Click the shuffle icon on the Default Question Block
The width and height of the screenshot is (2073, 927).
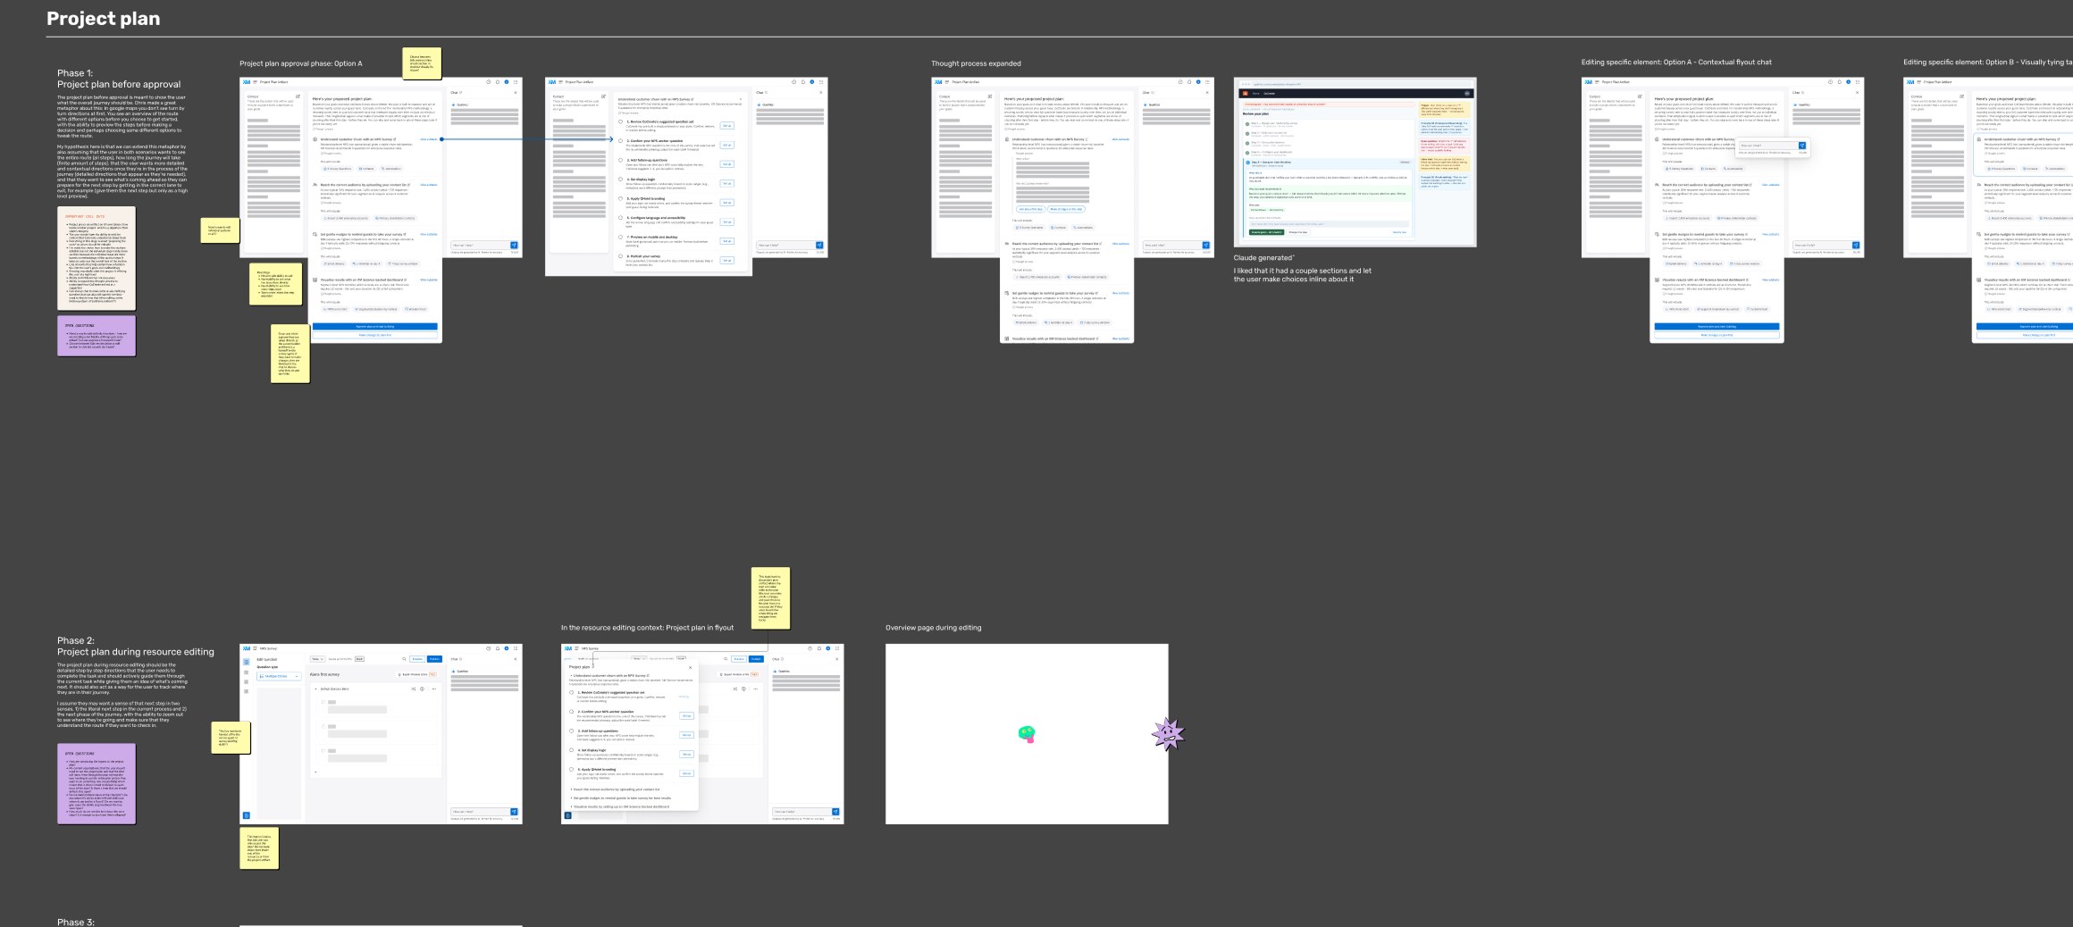coord(414,689)
